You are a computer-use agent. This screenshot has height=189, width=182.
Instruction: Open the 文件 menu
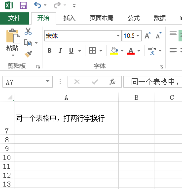click(14, 18)
